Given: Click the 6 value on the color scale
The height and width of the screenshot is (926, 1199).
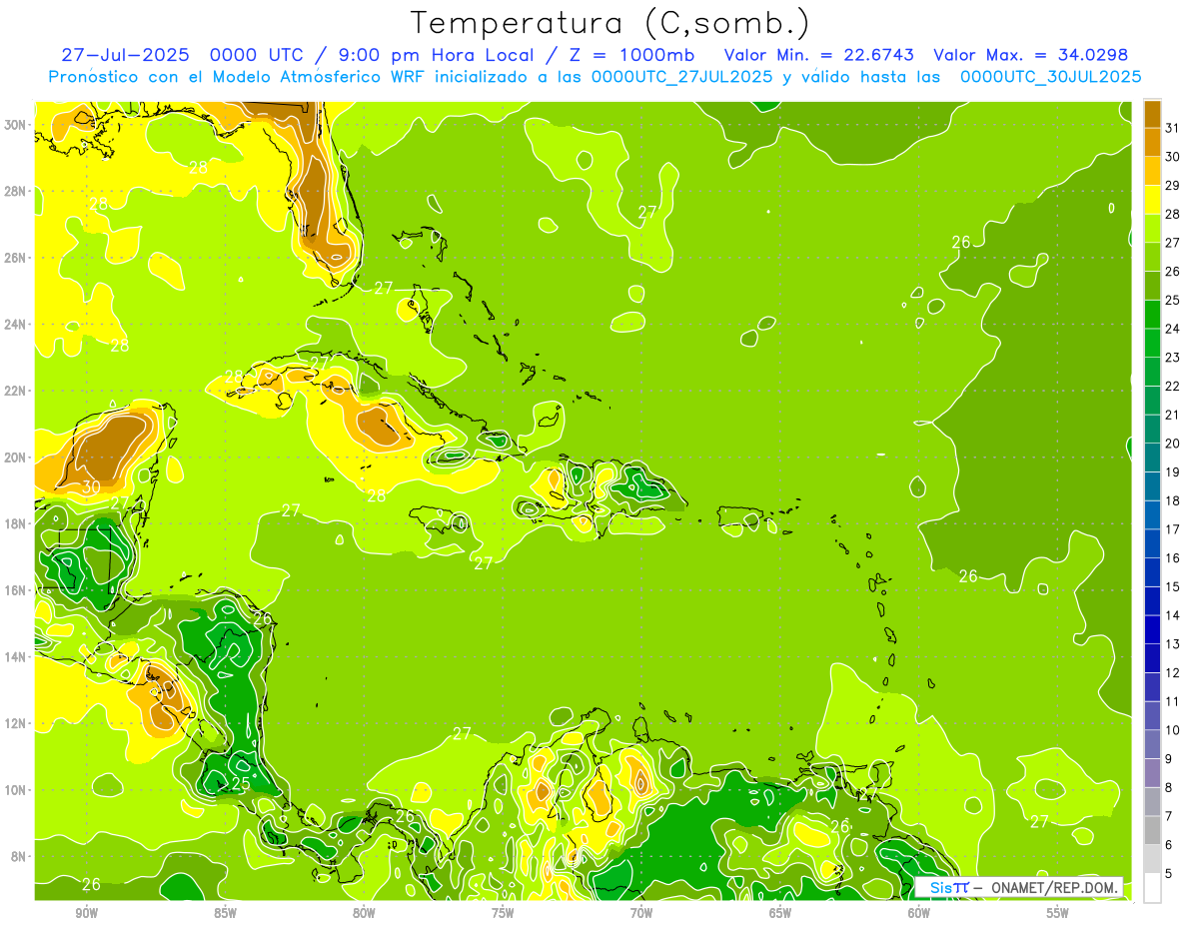Looking at the screenshot, I should [x=1168, y=845].
